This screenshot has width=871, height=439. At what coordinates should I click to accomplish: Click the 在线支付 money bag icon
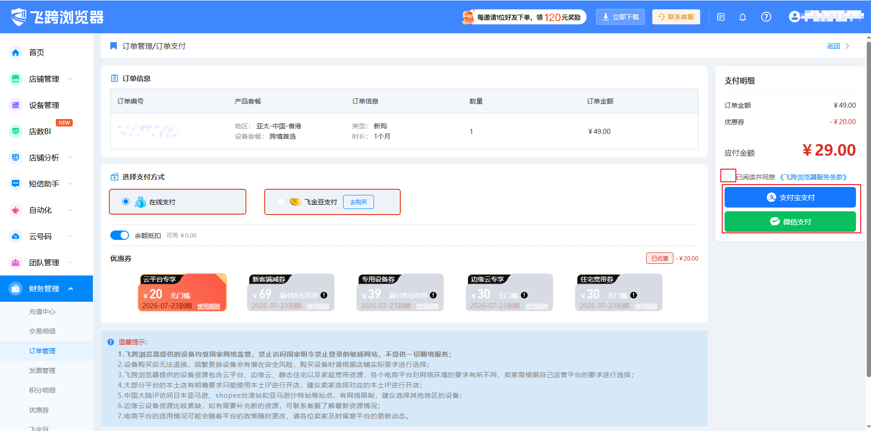(140, 202)
